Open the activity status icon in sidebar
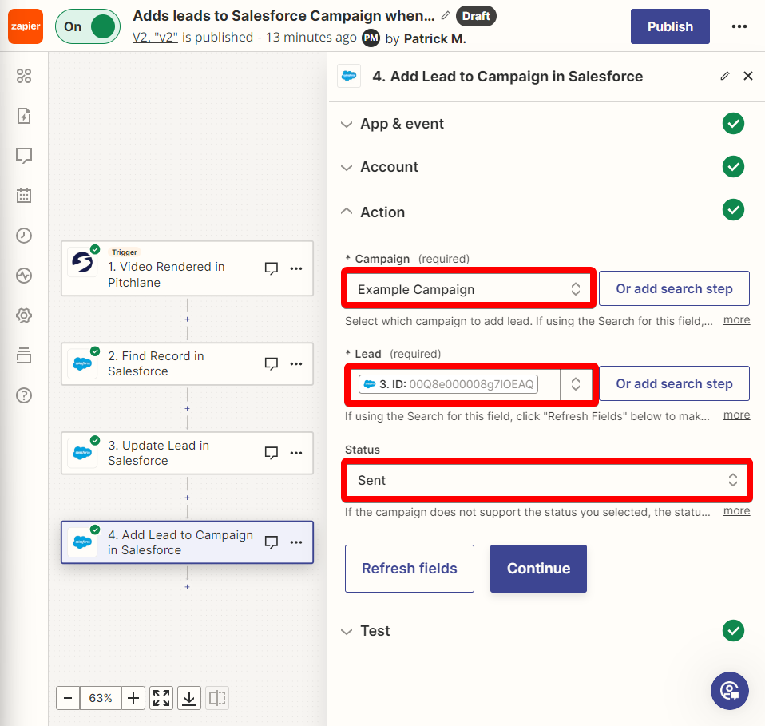 click(x=24, y=276)
